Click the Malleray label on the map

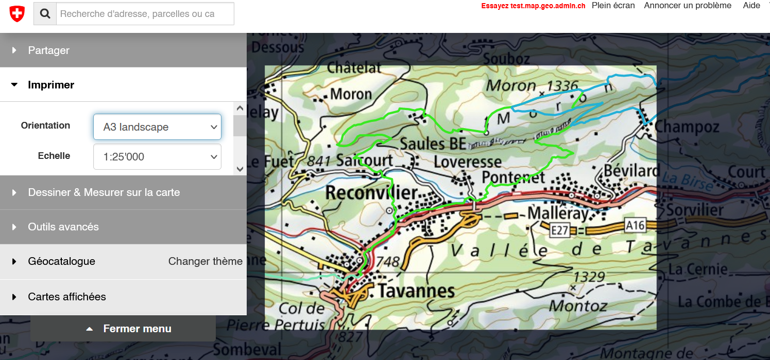point(558,212)
